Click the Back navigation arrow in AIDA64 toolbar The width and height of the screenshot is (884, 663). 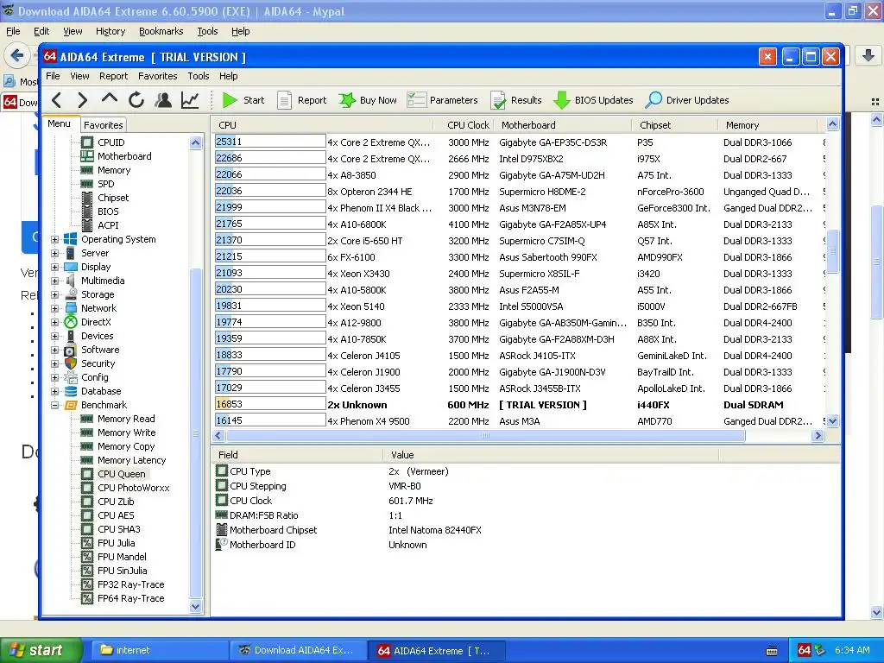pyautogui.click(x=56, y=100)
